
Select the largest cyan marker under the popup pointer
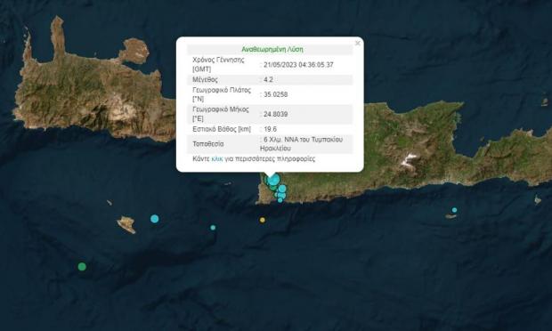click(x=274, y=180)
